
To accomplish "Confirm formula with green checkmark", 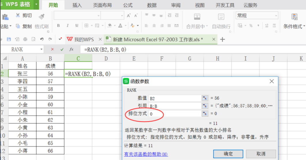I will point(62,49).
